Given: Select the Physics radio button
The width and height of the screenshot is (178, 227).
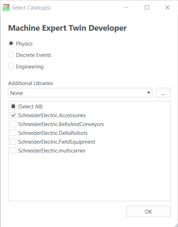Looking at the screenshot, I should 11,43.
